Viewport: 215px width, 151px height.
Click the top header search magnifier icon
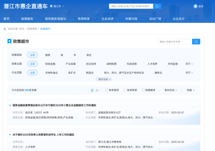[x=157, y=6]
